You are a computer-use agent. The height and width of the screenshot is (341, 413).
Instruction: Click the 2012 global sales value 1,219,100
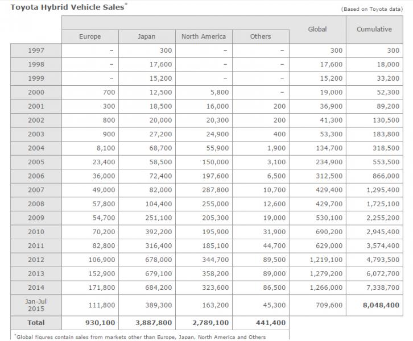coord(327,260)
